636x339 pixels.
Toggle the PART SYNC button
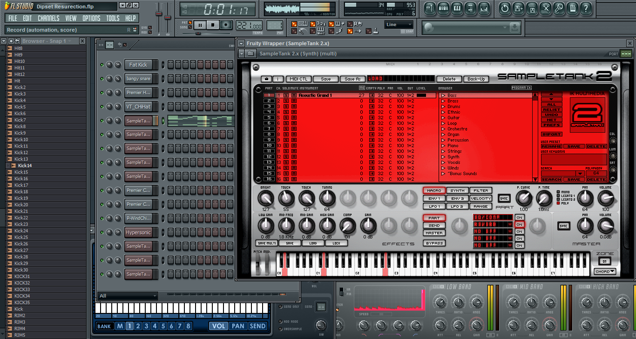pyautogui.click(x=504, y=198)
